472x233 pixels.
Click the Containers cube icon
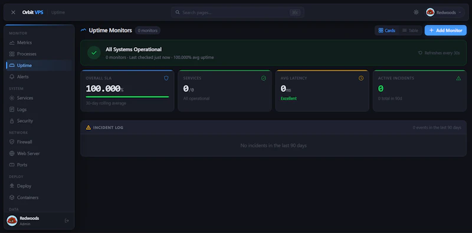(x=12, y=198)
